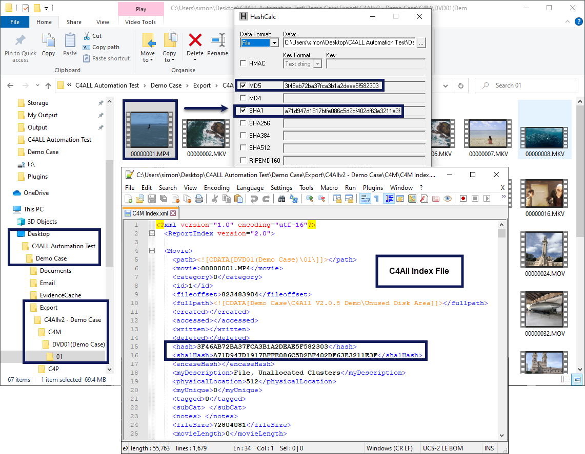Tick the HMAC checkbox in HashCalc
The image size is (585, 454).
(243, 63)
